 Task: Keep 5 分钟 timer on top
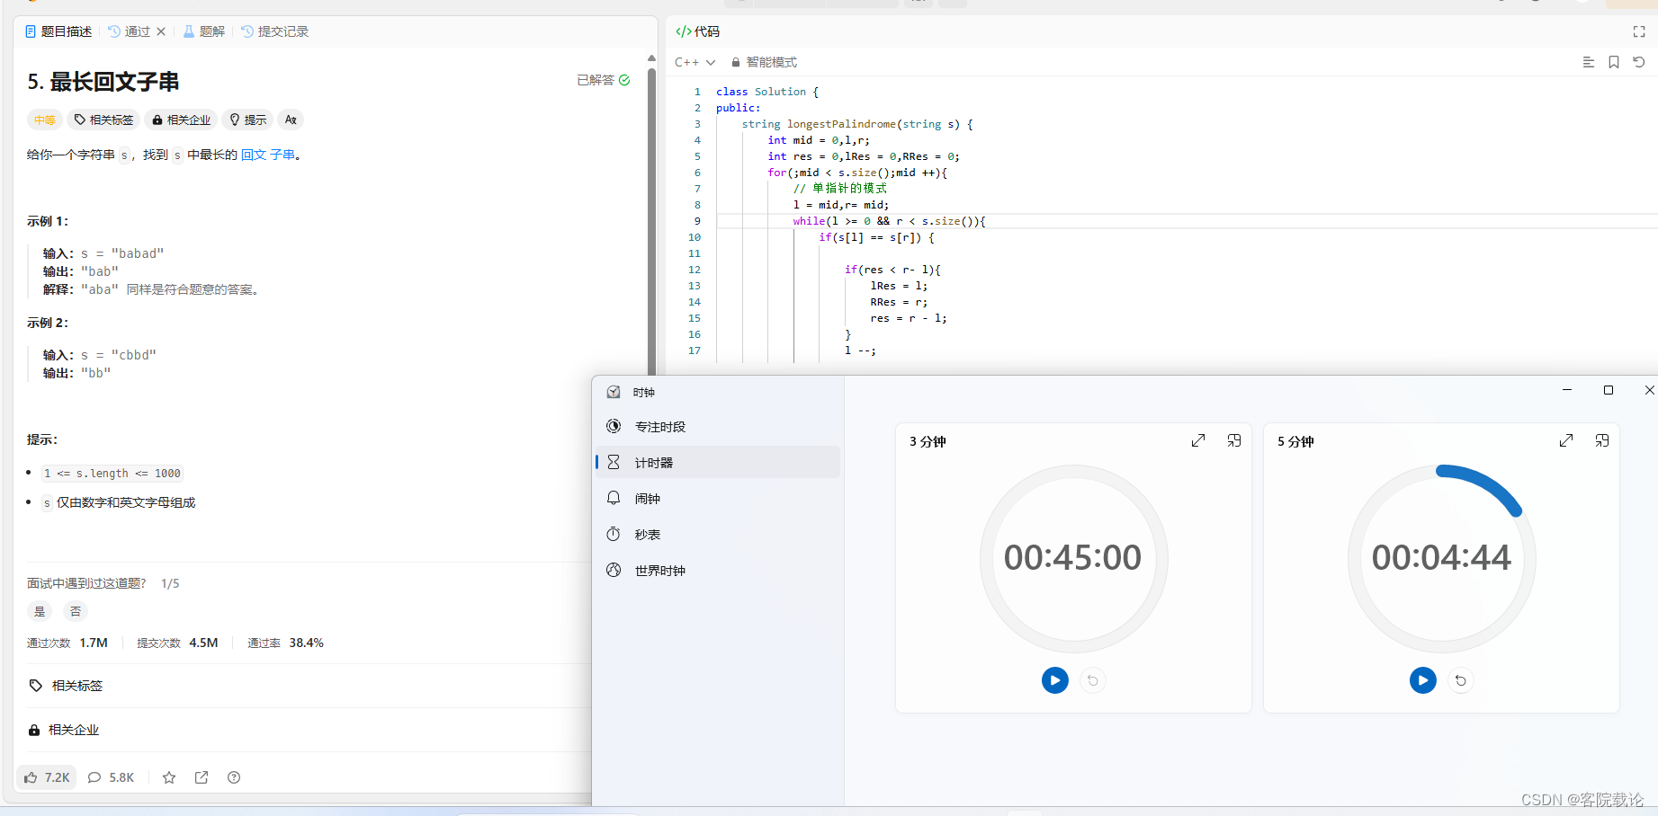tap(1602, 440)
